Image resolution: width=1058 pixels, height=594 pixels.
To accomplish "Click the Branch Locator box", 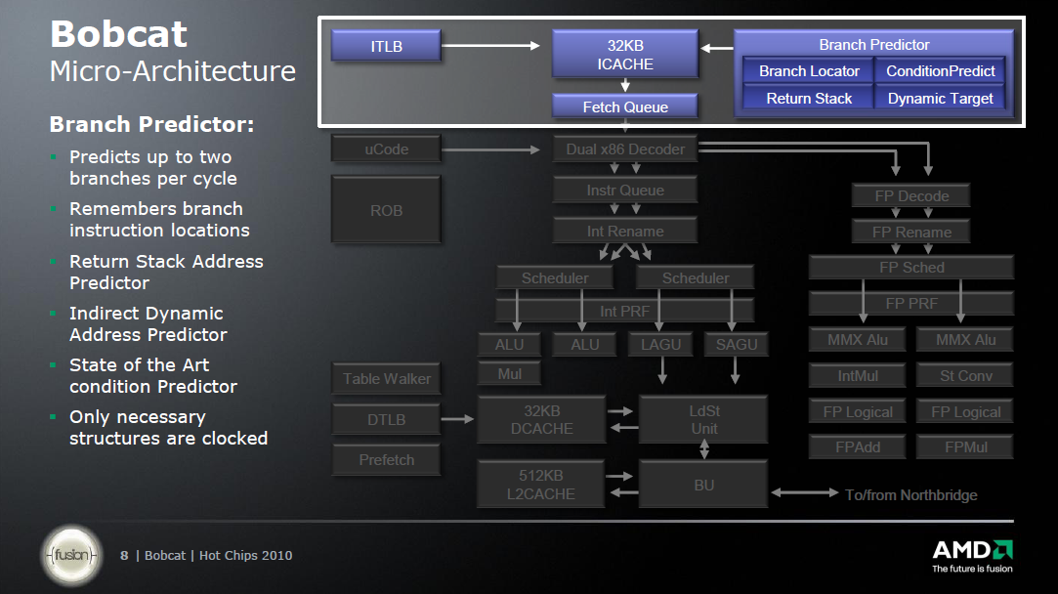I will 809,71.
